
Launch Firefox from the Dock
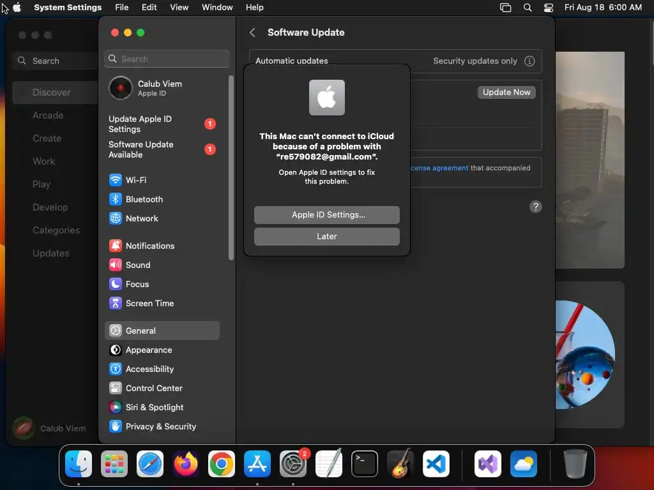coord(186,464)
